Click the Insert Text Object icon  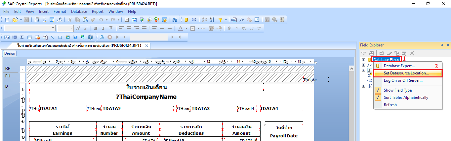7,37
